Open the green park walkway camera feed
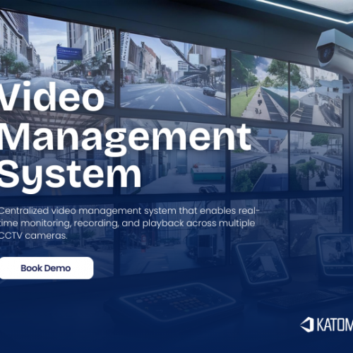This screenshot has height=353, width=353. point(259,86)
